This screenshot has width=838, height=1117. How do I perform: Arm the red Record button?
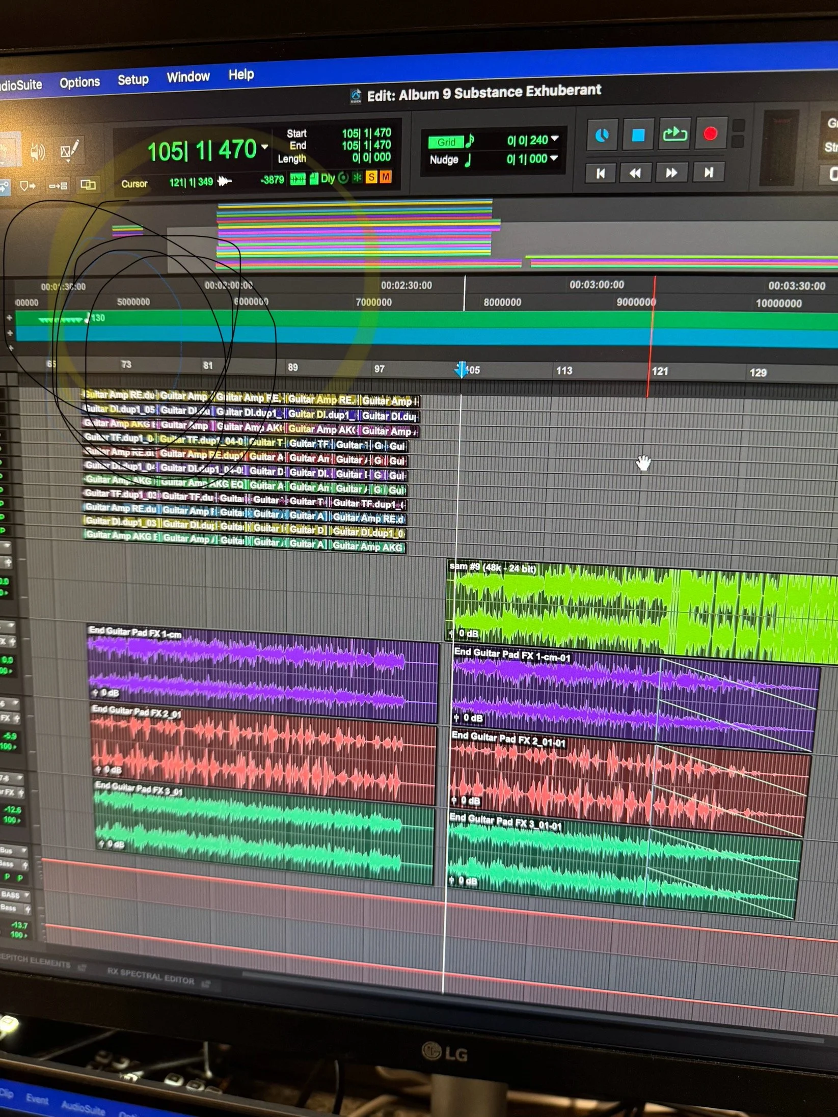(710, 133)
